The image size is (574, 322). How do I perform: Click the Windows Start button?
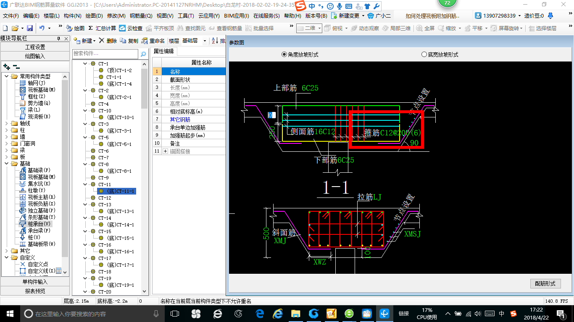coord(10,313)
